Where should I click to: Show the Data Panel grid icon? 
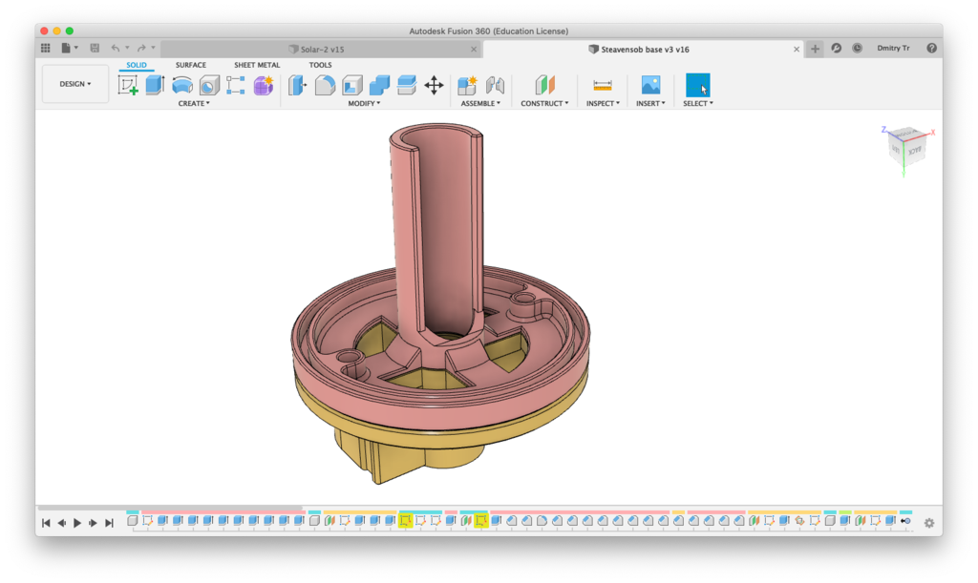tap(45, 48)
